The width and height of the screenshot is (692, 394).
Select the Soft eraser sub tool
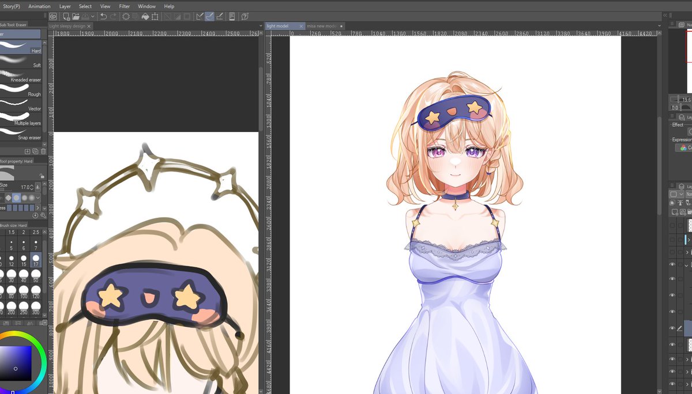(x=21, y=62)
